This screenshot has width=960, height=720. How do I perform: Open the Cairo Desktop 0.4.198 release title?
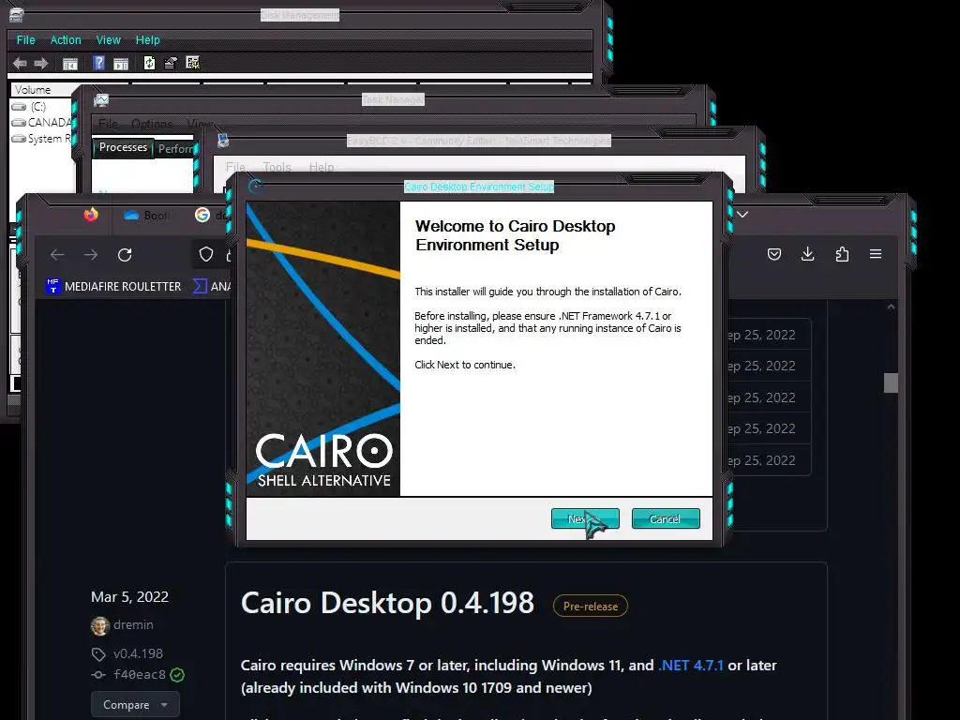387,603
